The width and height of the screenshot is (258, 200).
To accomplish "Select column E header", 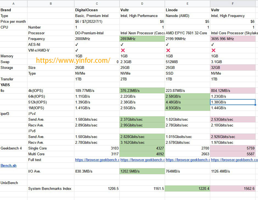I will [x=187, y=4].
